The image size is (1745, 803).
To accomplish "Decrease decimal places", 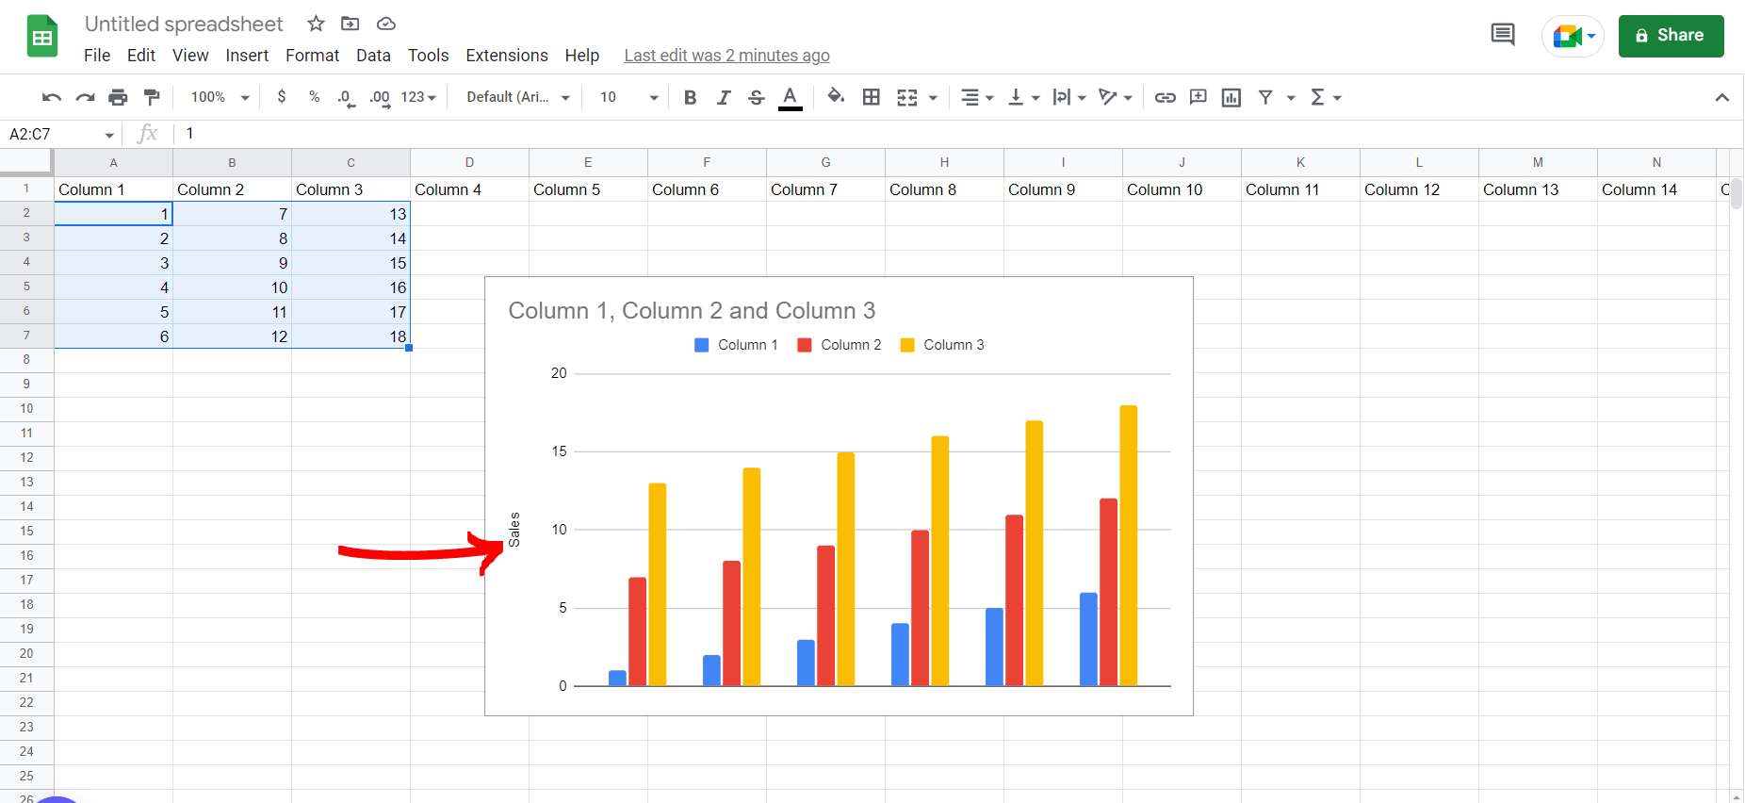I will click(x=347, y=98).
